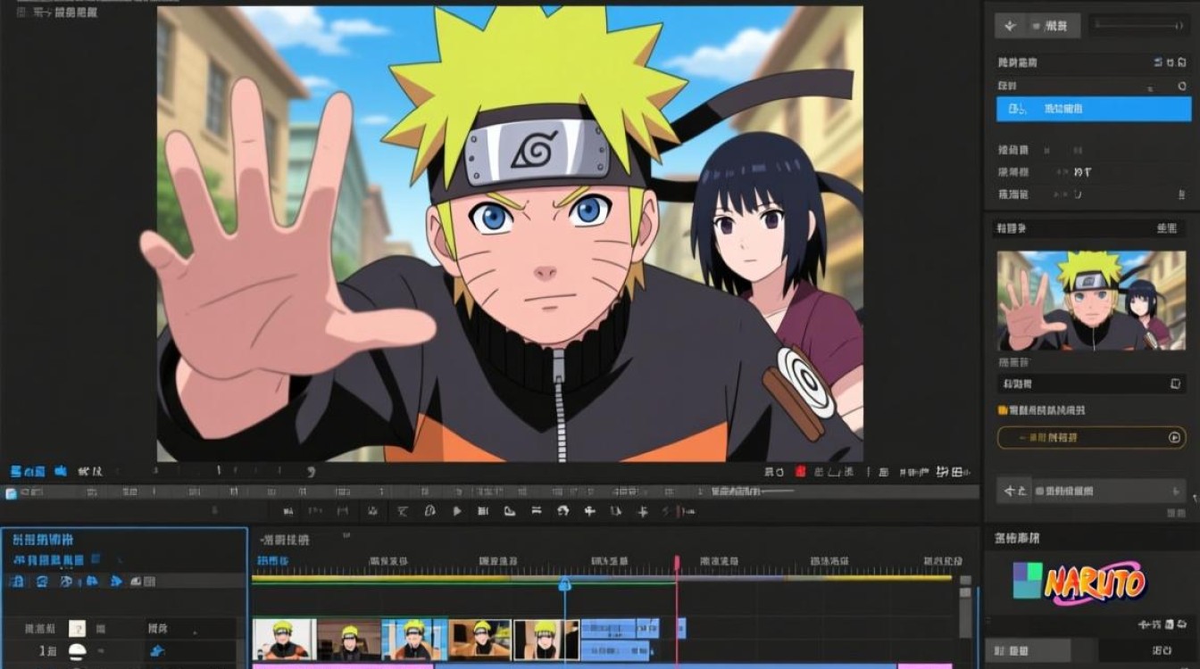Screen dimensions: 1200x669
Task: Select the first Naruto clip thumbnail in the timeline
Action: click(284, 640)
